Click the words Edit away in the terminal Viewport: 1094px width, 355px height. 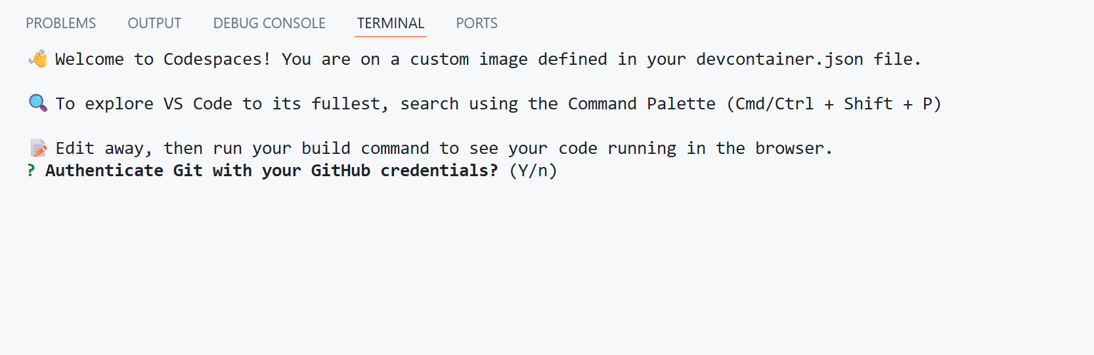(103, 149)
